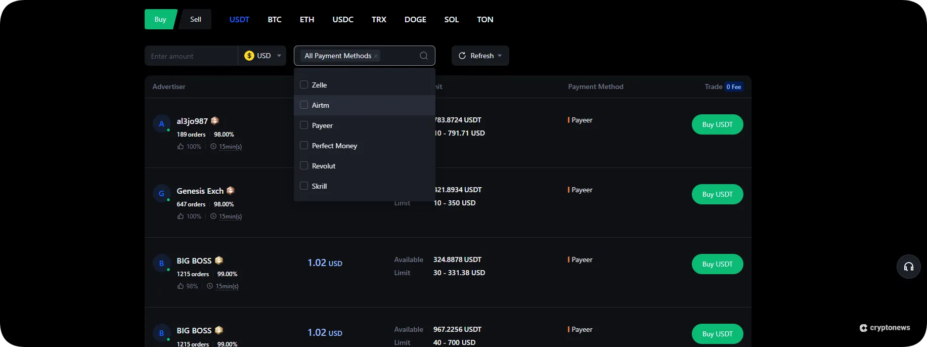927x347 pixels.
Task: Click 189 orders text for al3jo987
Action: coord(191,135)
